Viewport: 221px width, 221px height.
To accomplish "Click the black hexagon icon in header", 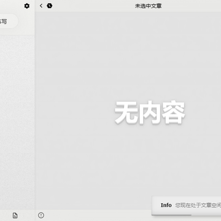I will click(50, 6).
